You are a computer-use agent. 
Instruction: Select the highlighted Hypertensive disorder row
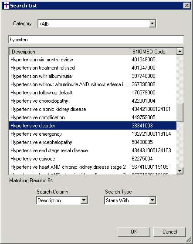(93, 126)
